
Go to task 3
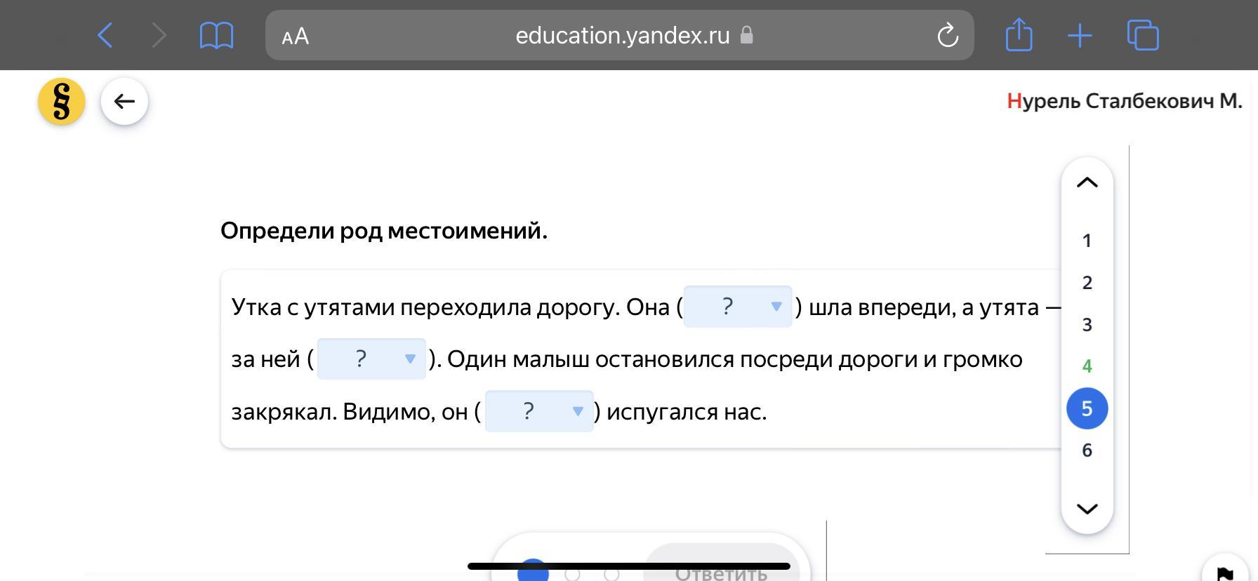pos(1087,325)
